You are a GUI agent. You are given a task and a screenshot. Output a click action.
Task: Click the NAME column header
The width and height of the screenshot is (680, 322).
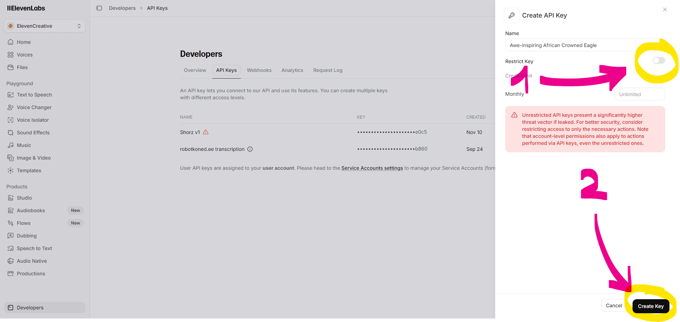pos(186,117)
